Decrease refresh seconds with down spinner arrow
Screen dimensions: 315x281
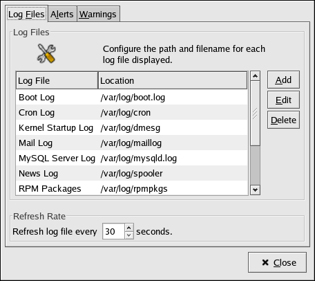tap(129, 235)
